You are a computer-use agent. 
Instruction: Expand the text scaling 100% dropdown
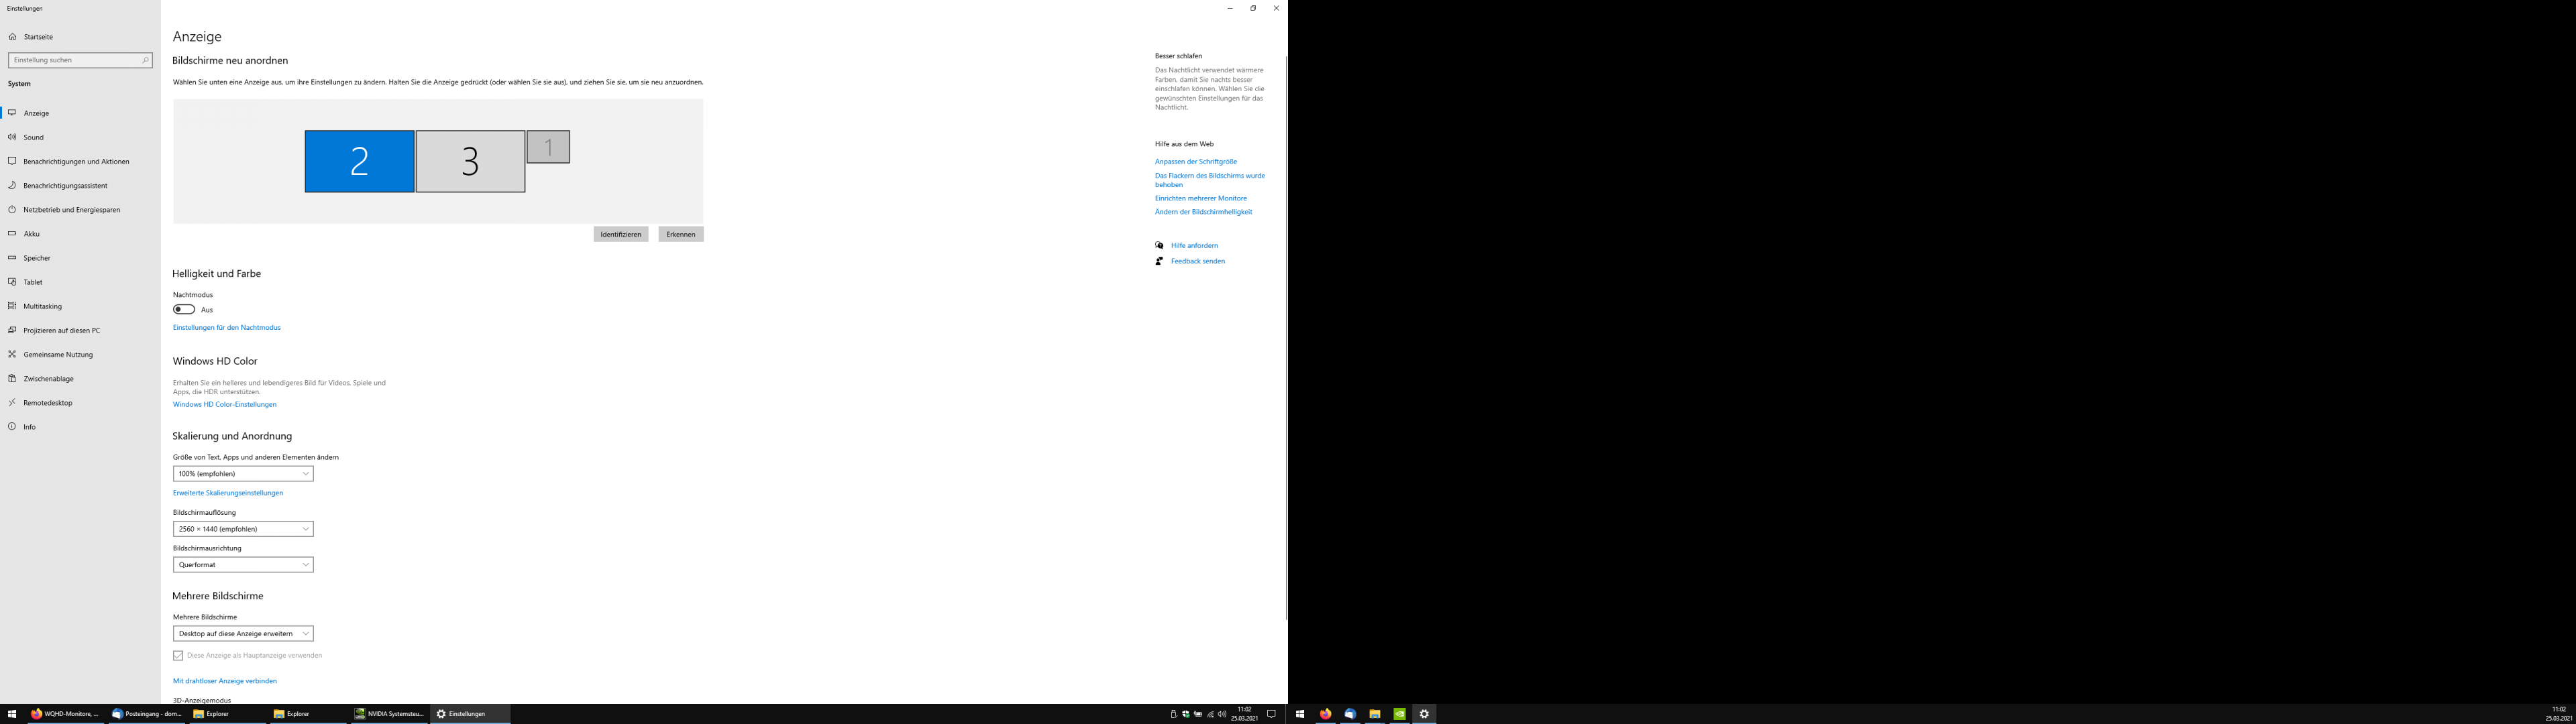coord(243,474)
